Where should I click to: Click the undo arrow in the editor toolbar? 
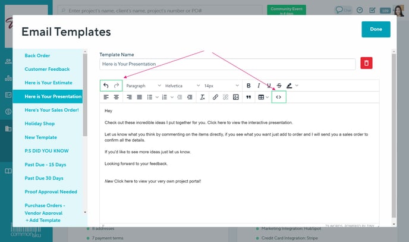tap(106, 86)
